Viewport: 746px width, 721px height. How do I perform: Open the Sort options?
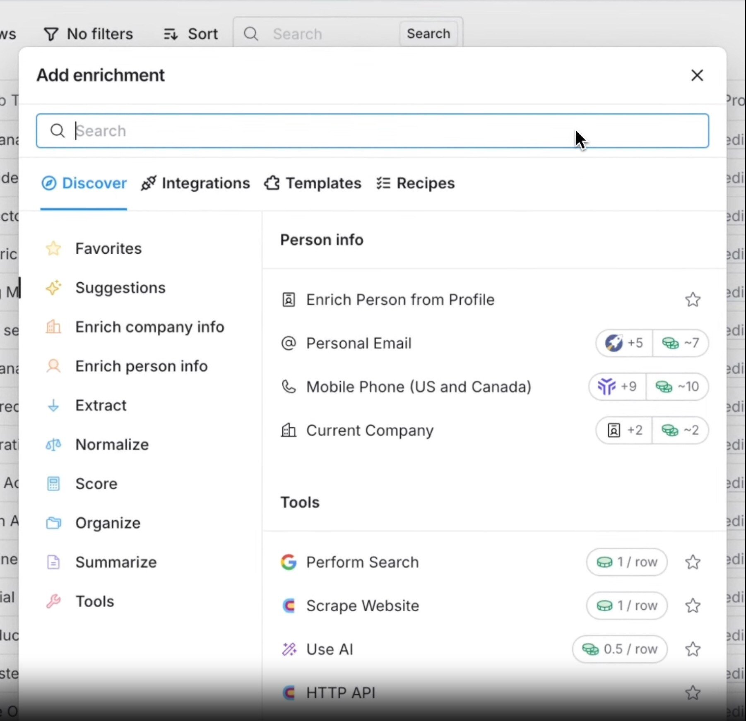(x=191, y=34)
